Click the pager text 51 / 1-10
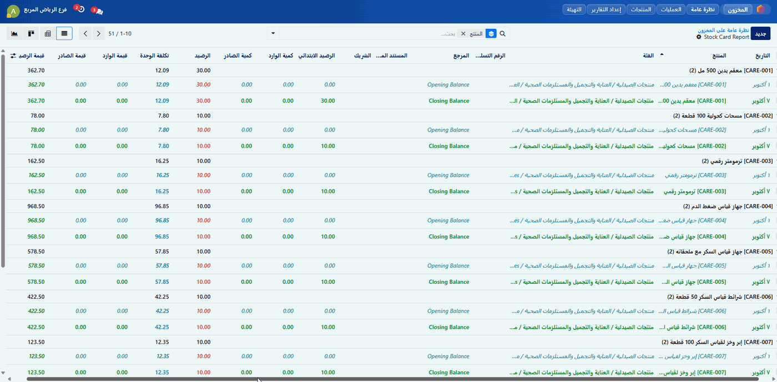The height and width of the screenshot is (382, 777). [120, 34]
